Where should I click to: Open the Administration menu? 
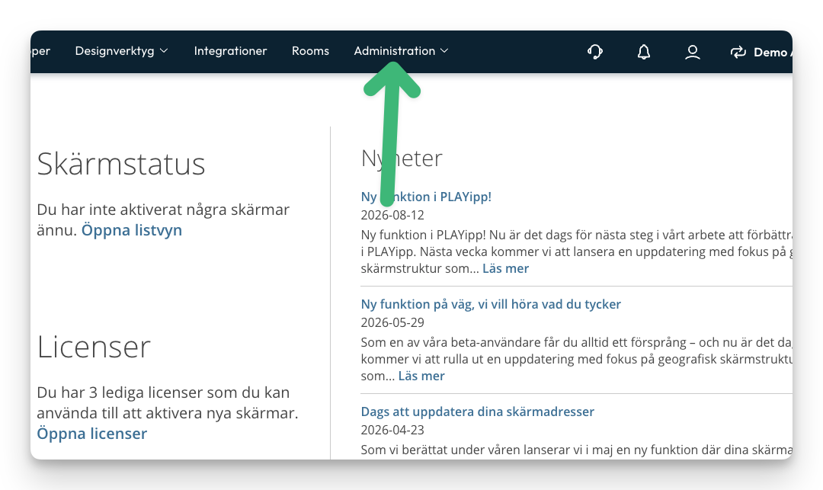[394, 51]
